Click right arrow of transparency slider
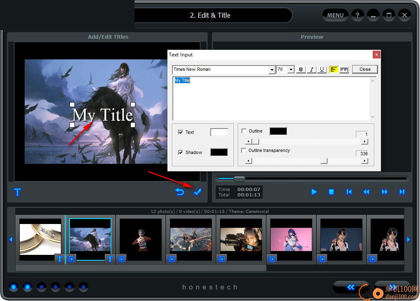420x301 pixels. coord(364,161)
